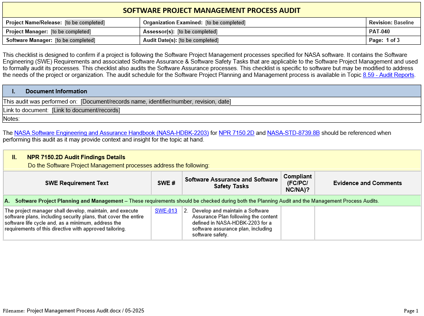Open the NASA-HDBK-2203 Handbook link
Viewport: 424px width, 316px height.
[111, 133]
